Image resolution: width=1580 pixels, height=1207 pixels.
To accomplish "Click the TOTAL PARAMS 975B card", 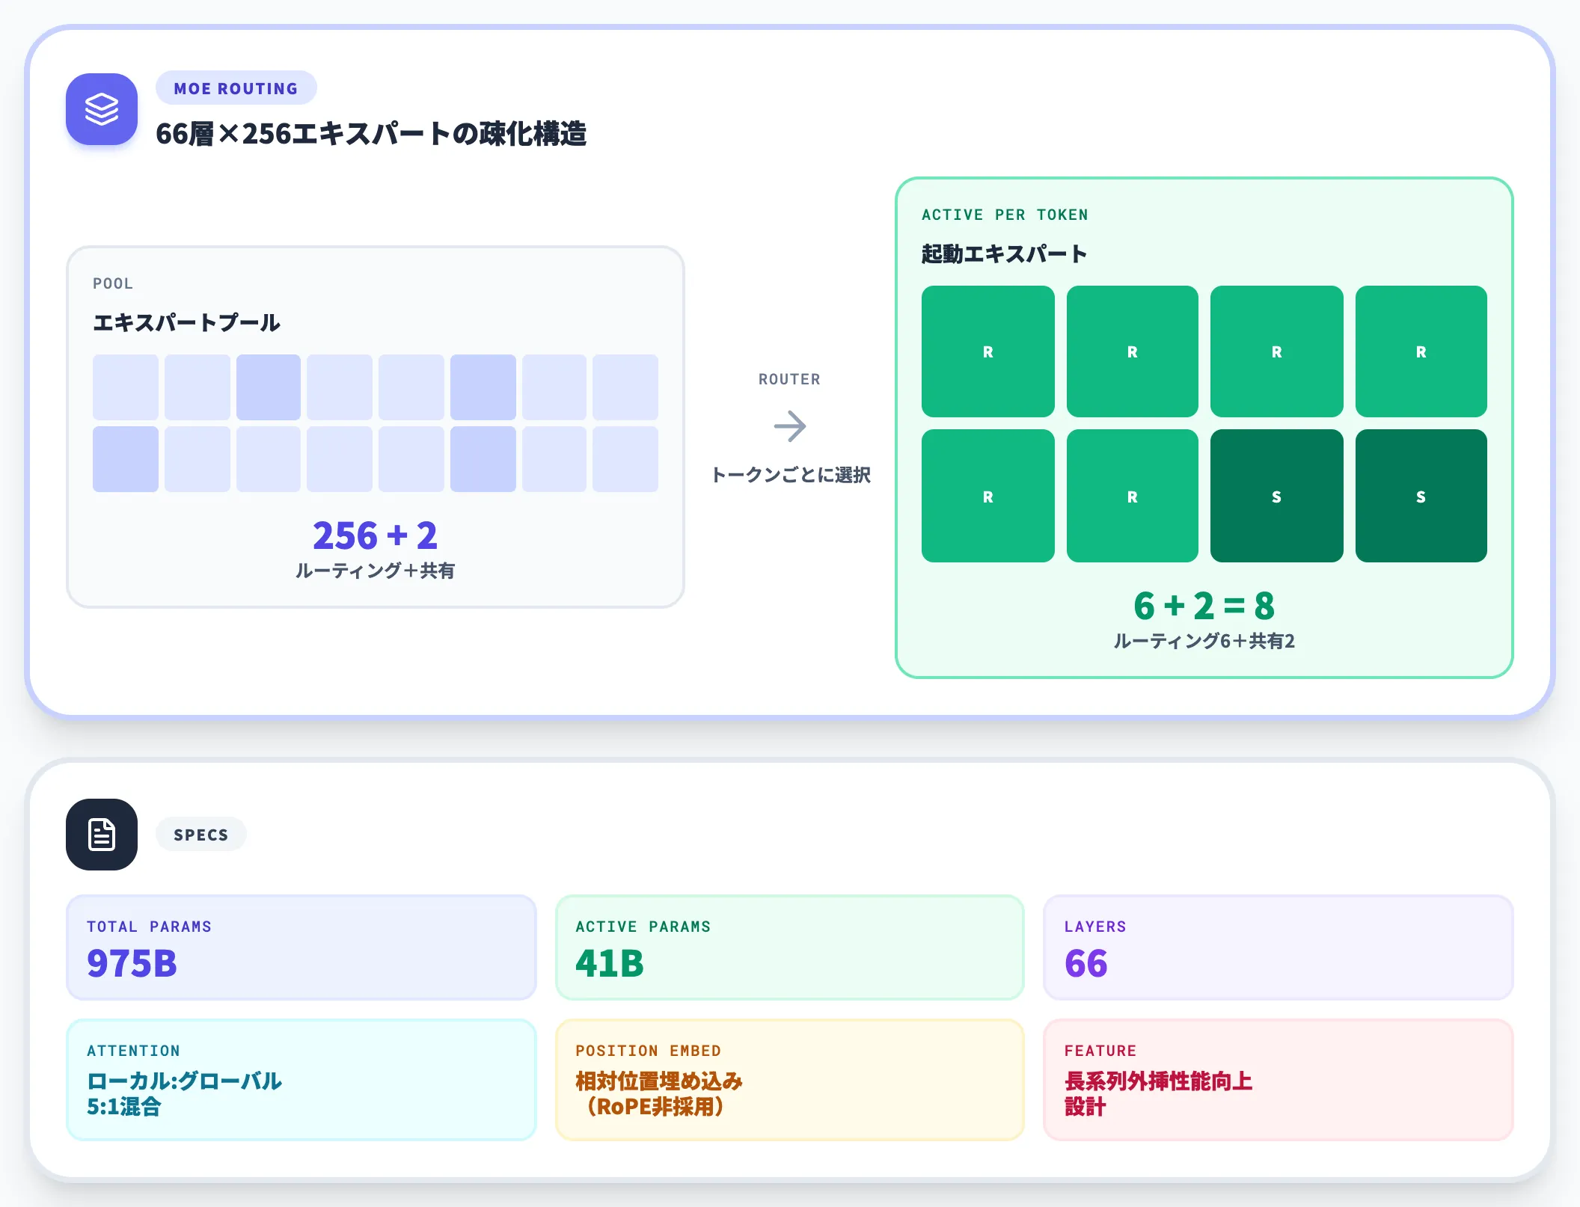I will click(x=301, y=948).
